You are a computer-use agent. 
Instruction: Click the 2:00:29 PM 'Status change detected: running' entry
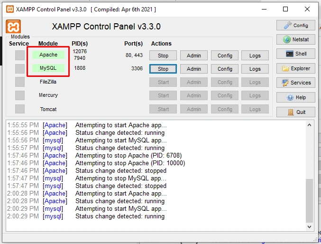click(120, 216)
